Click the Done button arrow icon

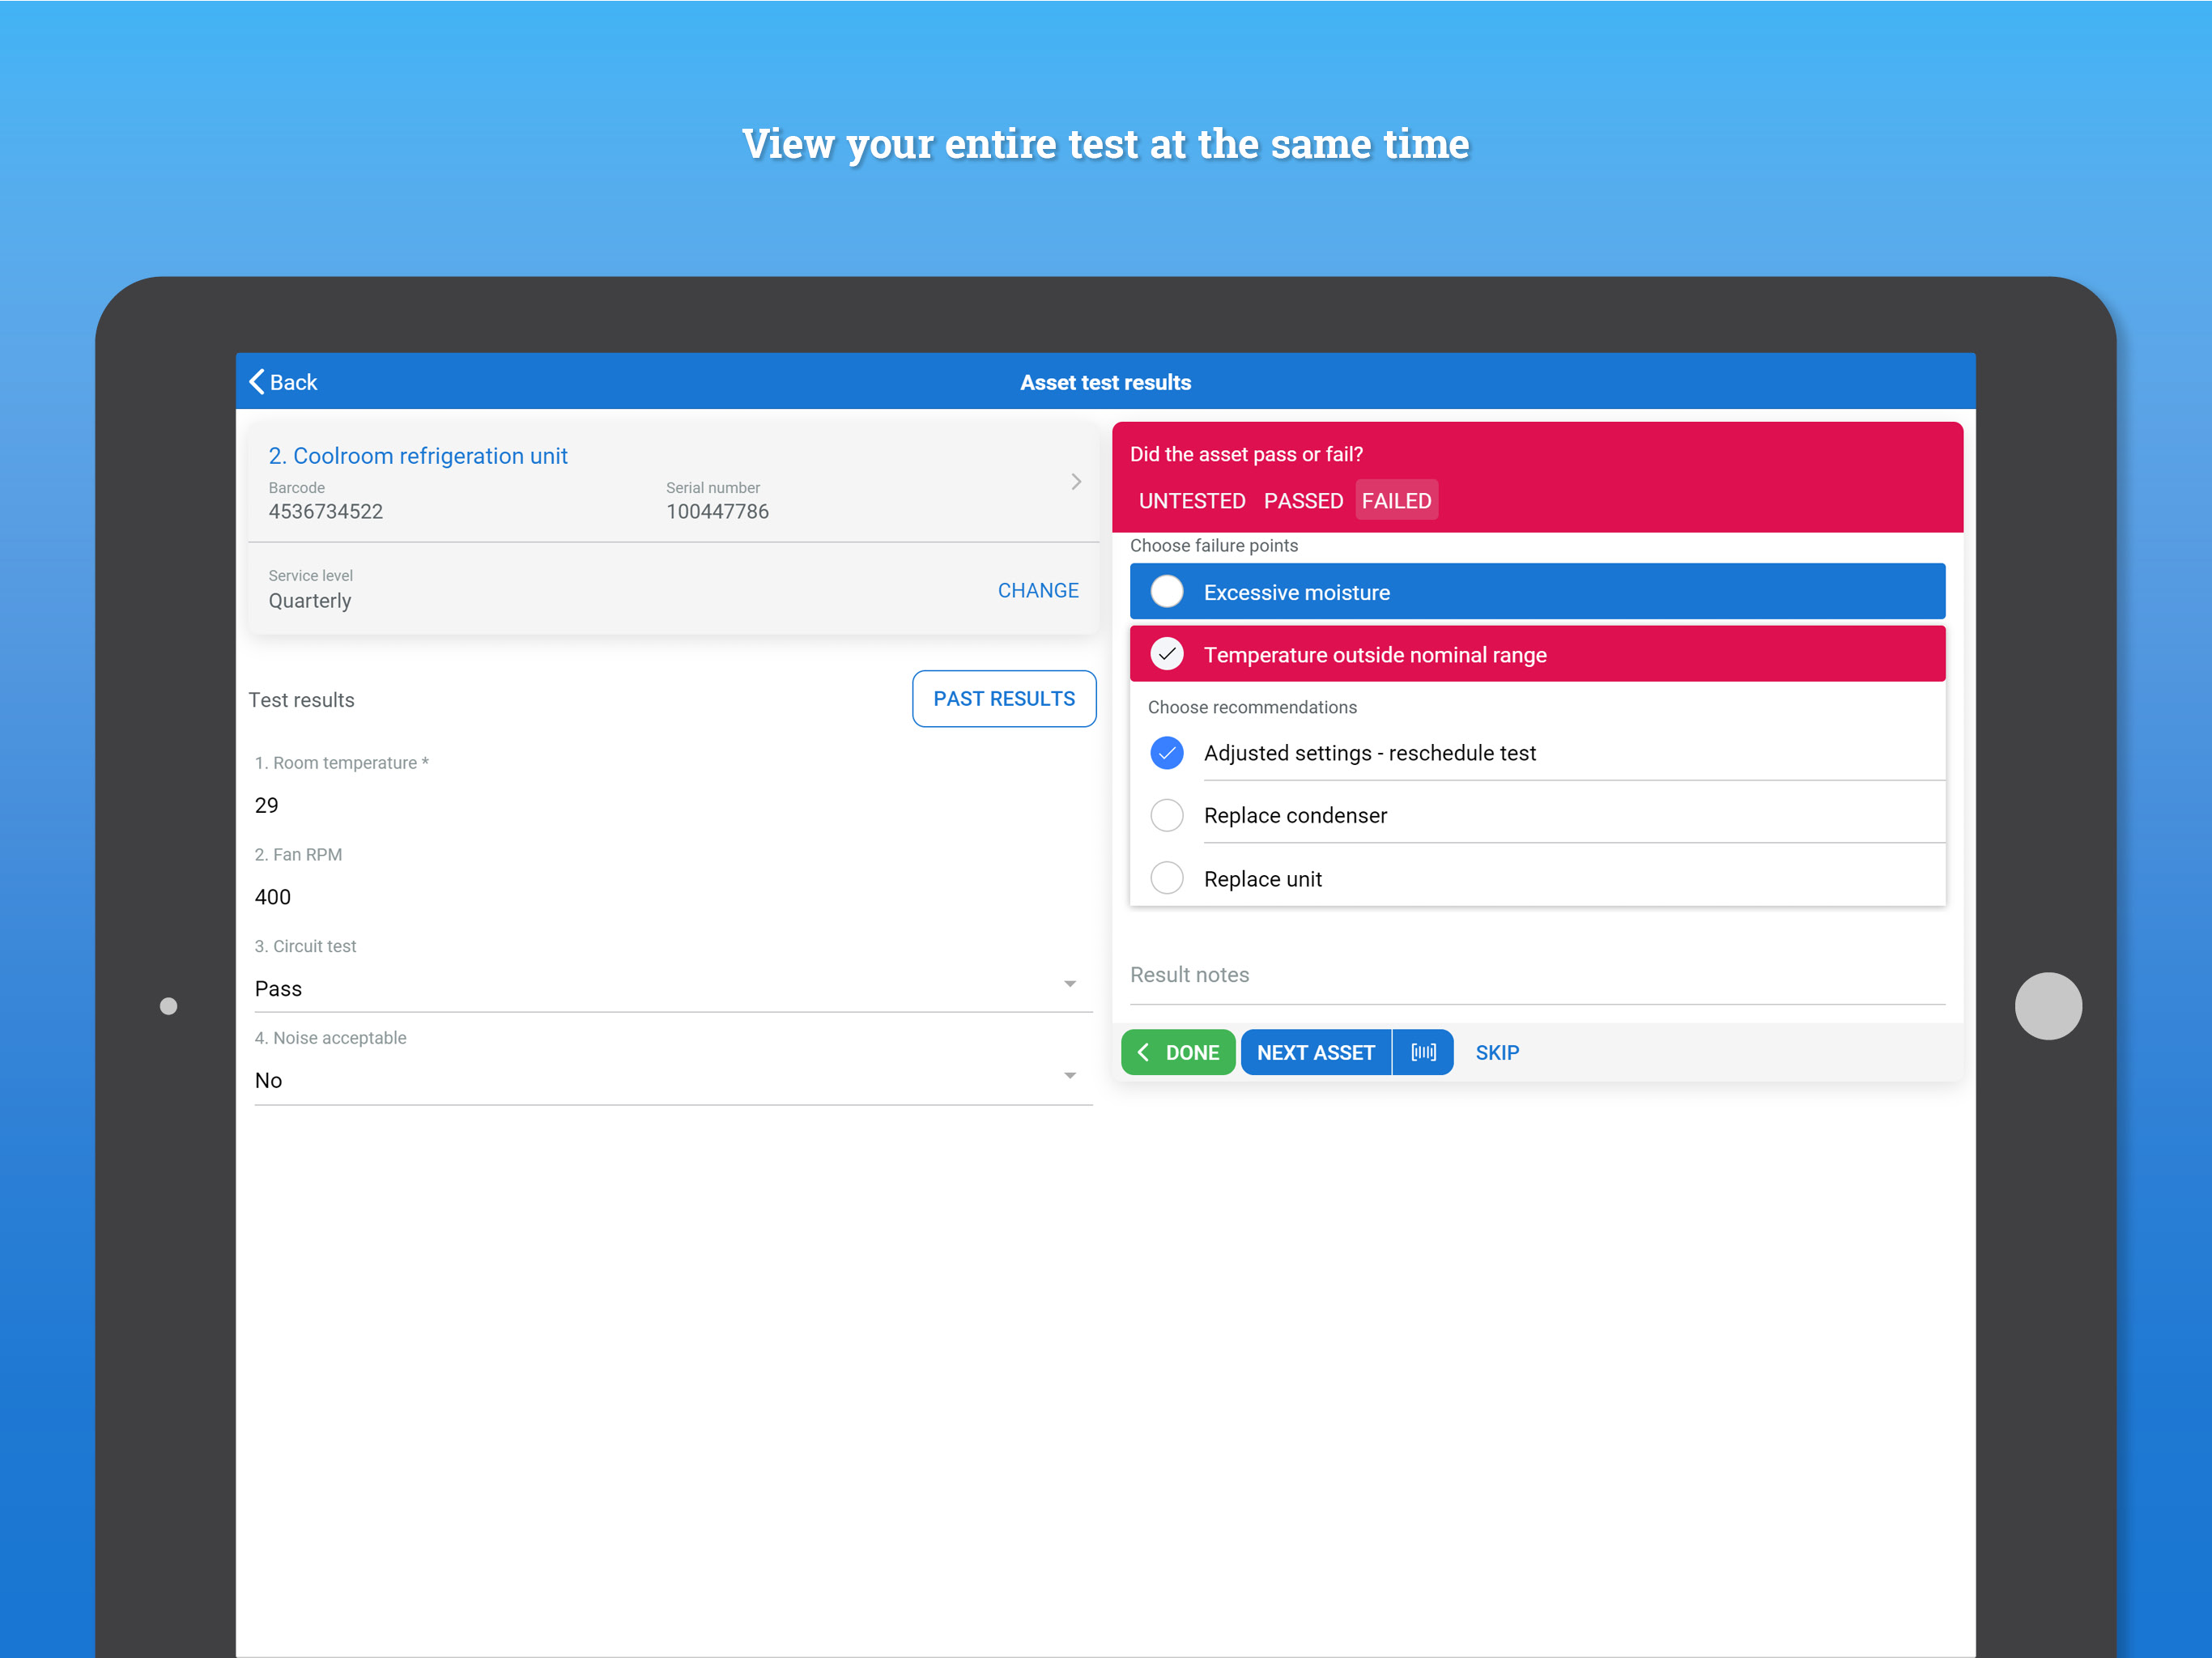point(1144,1052)
